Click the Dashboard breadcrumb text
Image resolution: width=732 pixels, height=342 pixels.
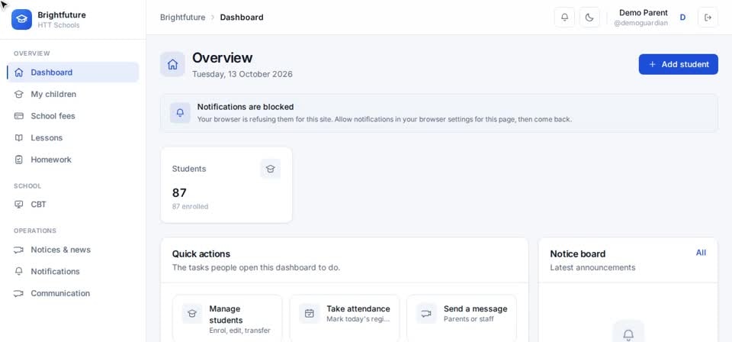click(242, 18)
